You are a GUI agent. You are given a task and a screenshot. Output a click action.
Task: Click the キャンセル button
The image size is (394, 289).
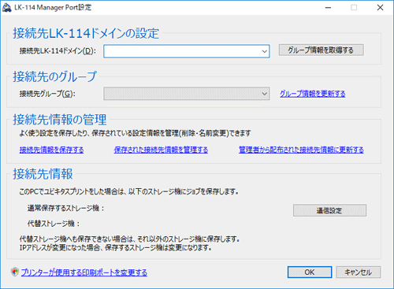(x=358, y=272)
